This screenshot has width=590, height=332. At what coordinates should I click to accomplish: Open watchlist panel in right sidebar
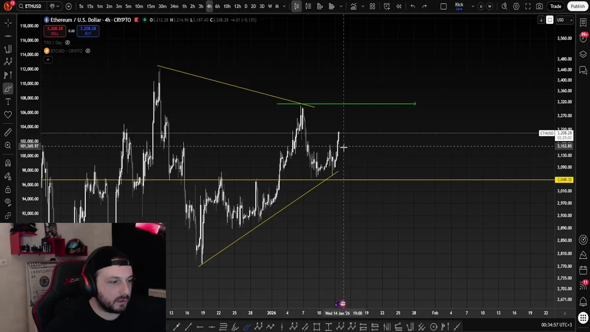[x=583, y=23]
